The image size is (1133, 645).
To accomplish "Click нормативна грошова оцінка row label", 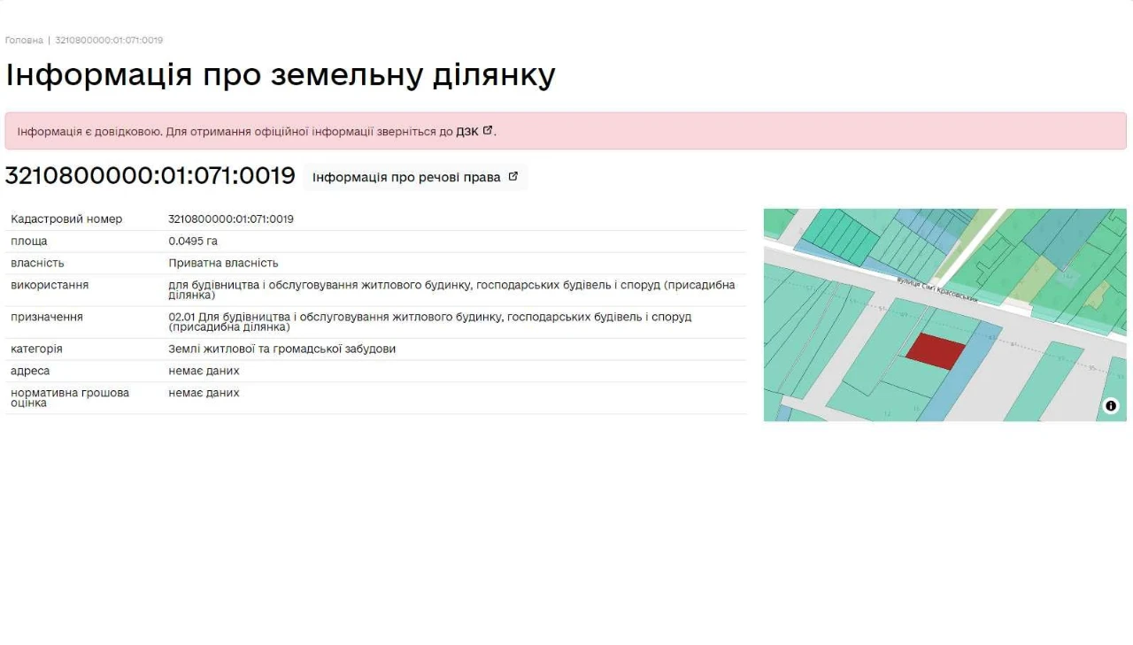I will 70,398.
